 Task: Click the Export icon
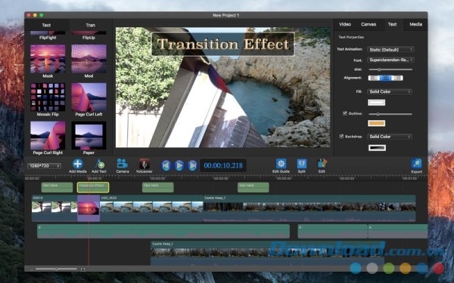coord(417,164)
